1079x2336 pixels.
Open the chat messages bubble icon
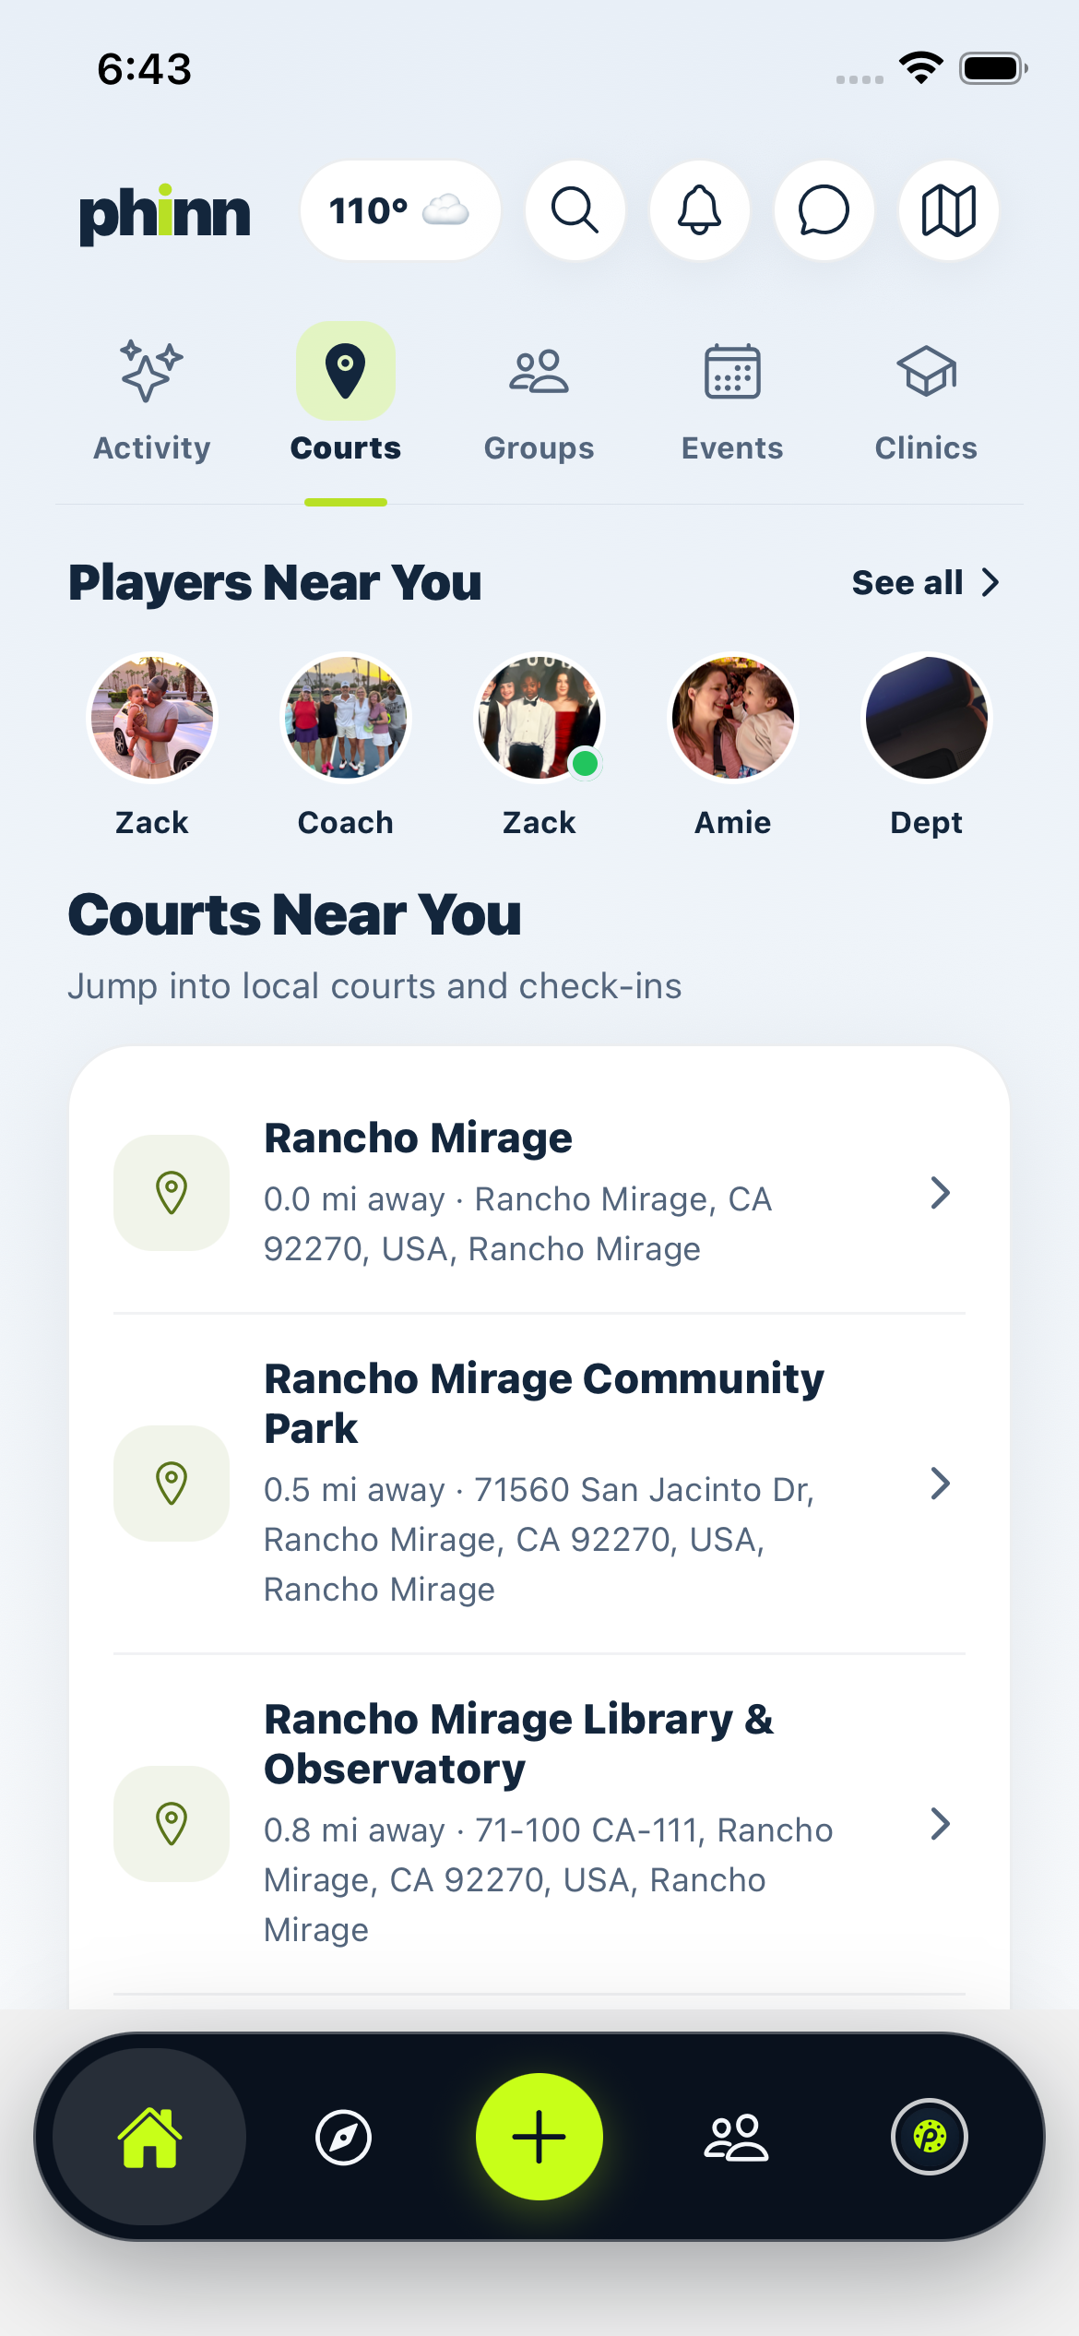(824, 210)
